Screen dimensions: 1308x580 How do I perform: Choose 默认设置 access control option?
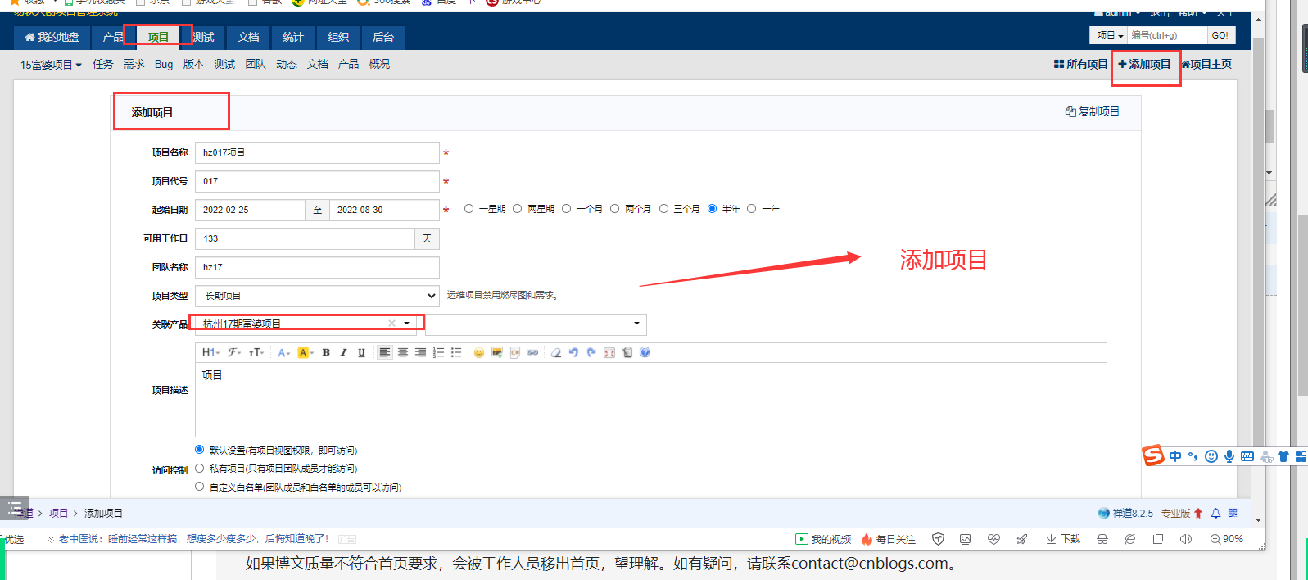199,450
